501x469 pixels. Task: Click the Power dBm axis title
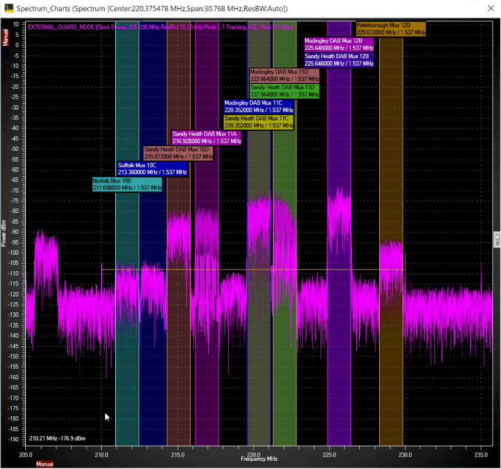click(x=4, y=233)
